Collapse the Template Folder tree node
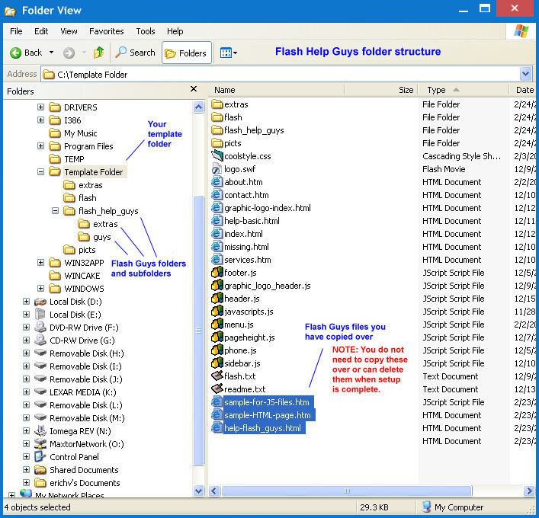The height and width of the screenshot is (518, 539). [41, 172]
